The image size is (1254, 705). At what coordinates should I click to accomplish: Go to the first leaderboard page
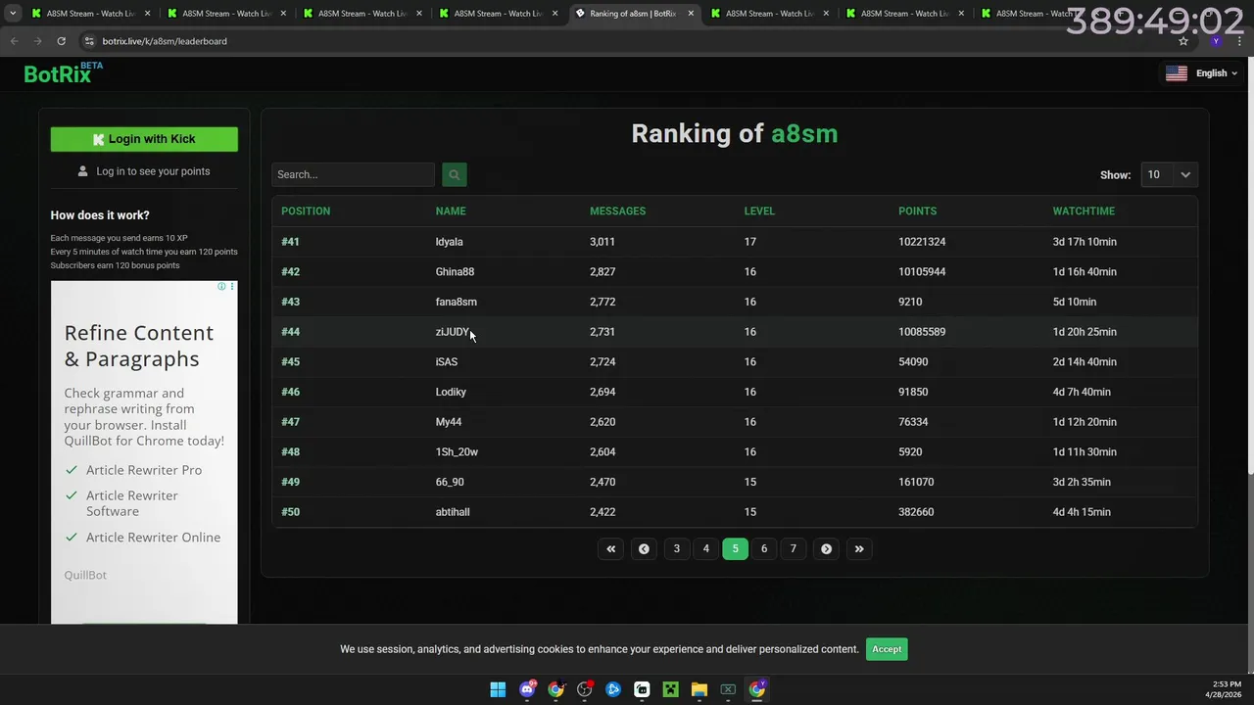coord(611,549)
